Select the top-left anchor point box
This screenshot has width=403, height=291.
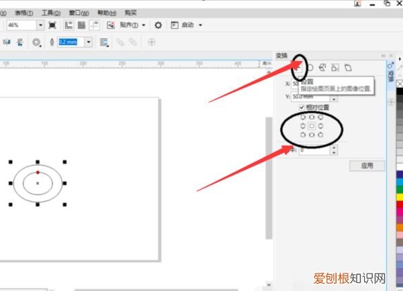[x=303, y=117]
